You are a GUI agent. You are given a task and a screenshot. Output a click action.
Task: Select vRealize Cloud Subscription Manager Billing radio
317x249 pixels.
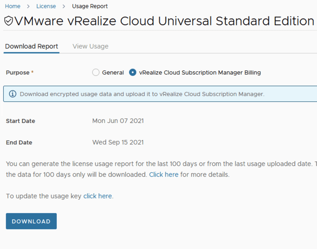click(x=133, y=73)
